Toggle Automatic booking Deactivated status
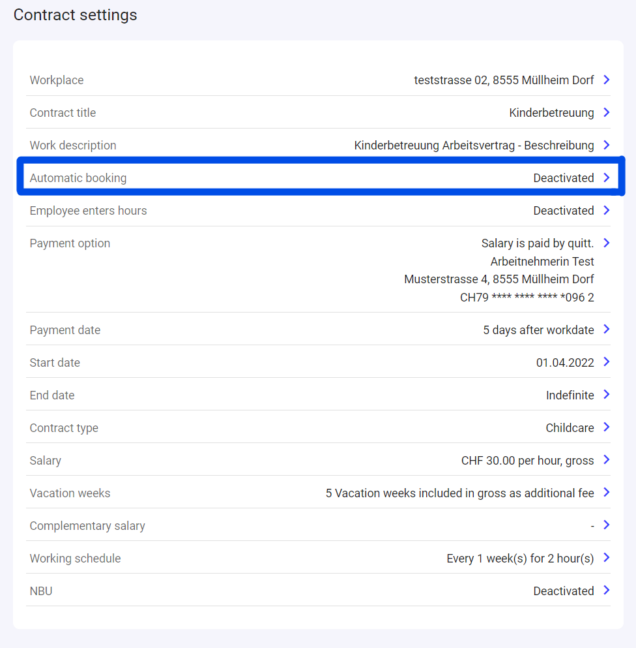The height and width of the screenshot is (648, 636). click(563, 178)
